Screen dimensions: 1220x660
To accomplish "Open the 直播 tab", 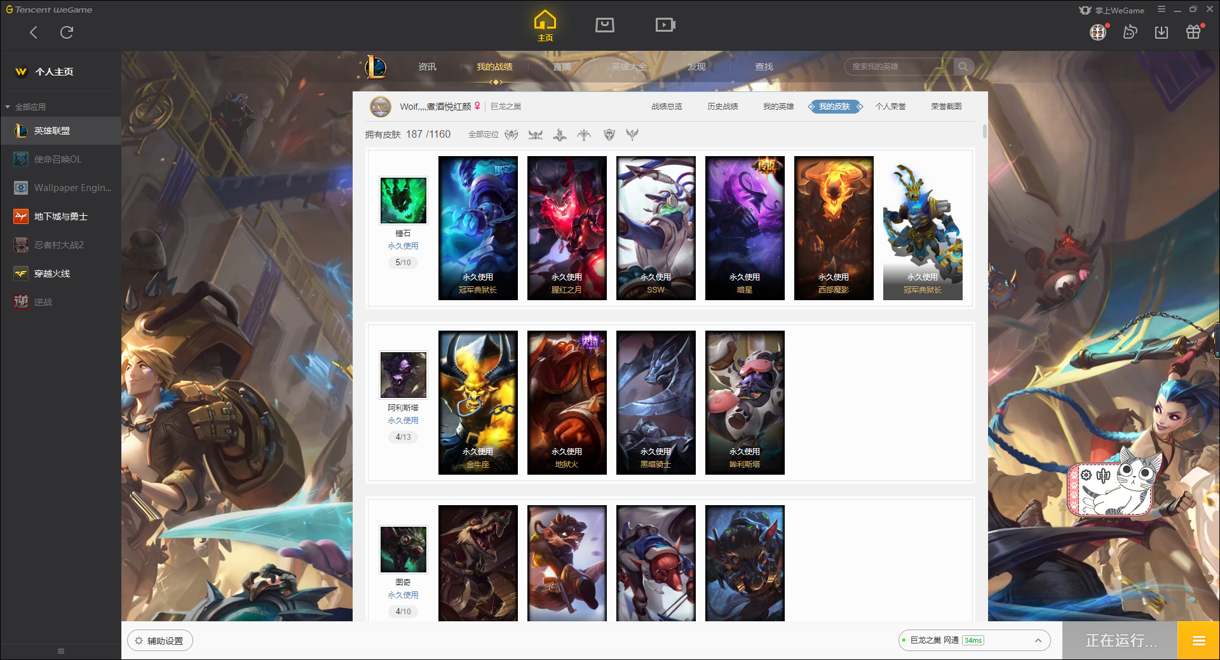I will pos(562,67).
